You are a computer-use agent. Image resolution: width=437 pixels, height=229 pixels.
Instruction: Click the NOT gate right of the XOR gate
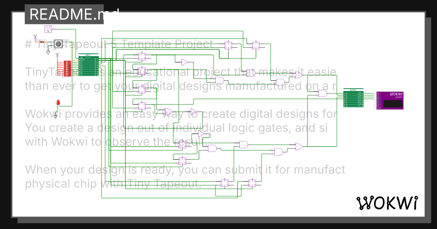click(194, 111)
